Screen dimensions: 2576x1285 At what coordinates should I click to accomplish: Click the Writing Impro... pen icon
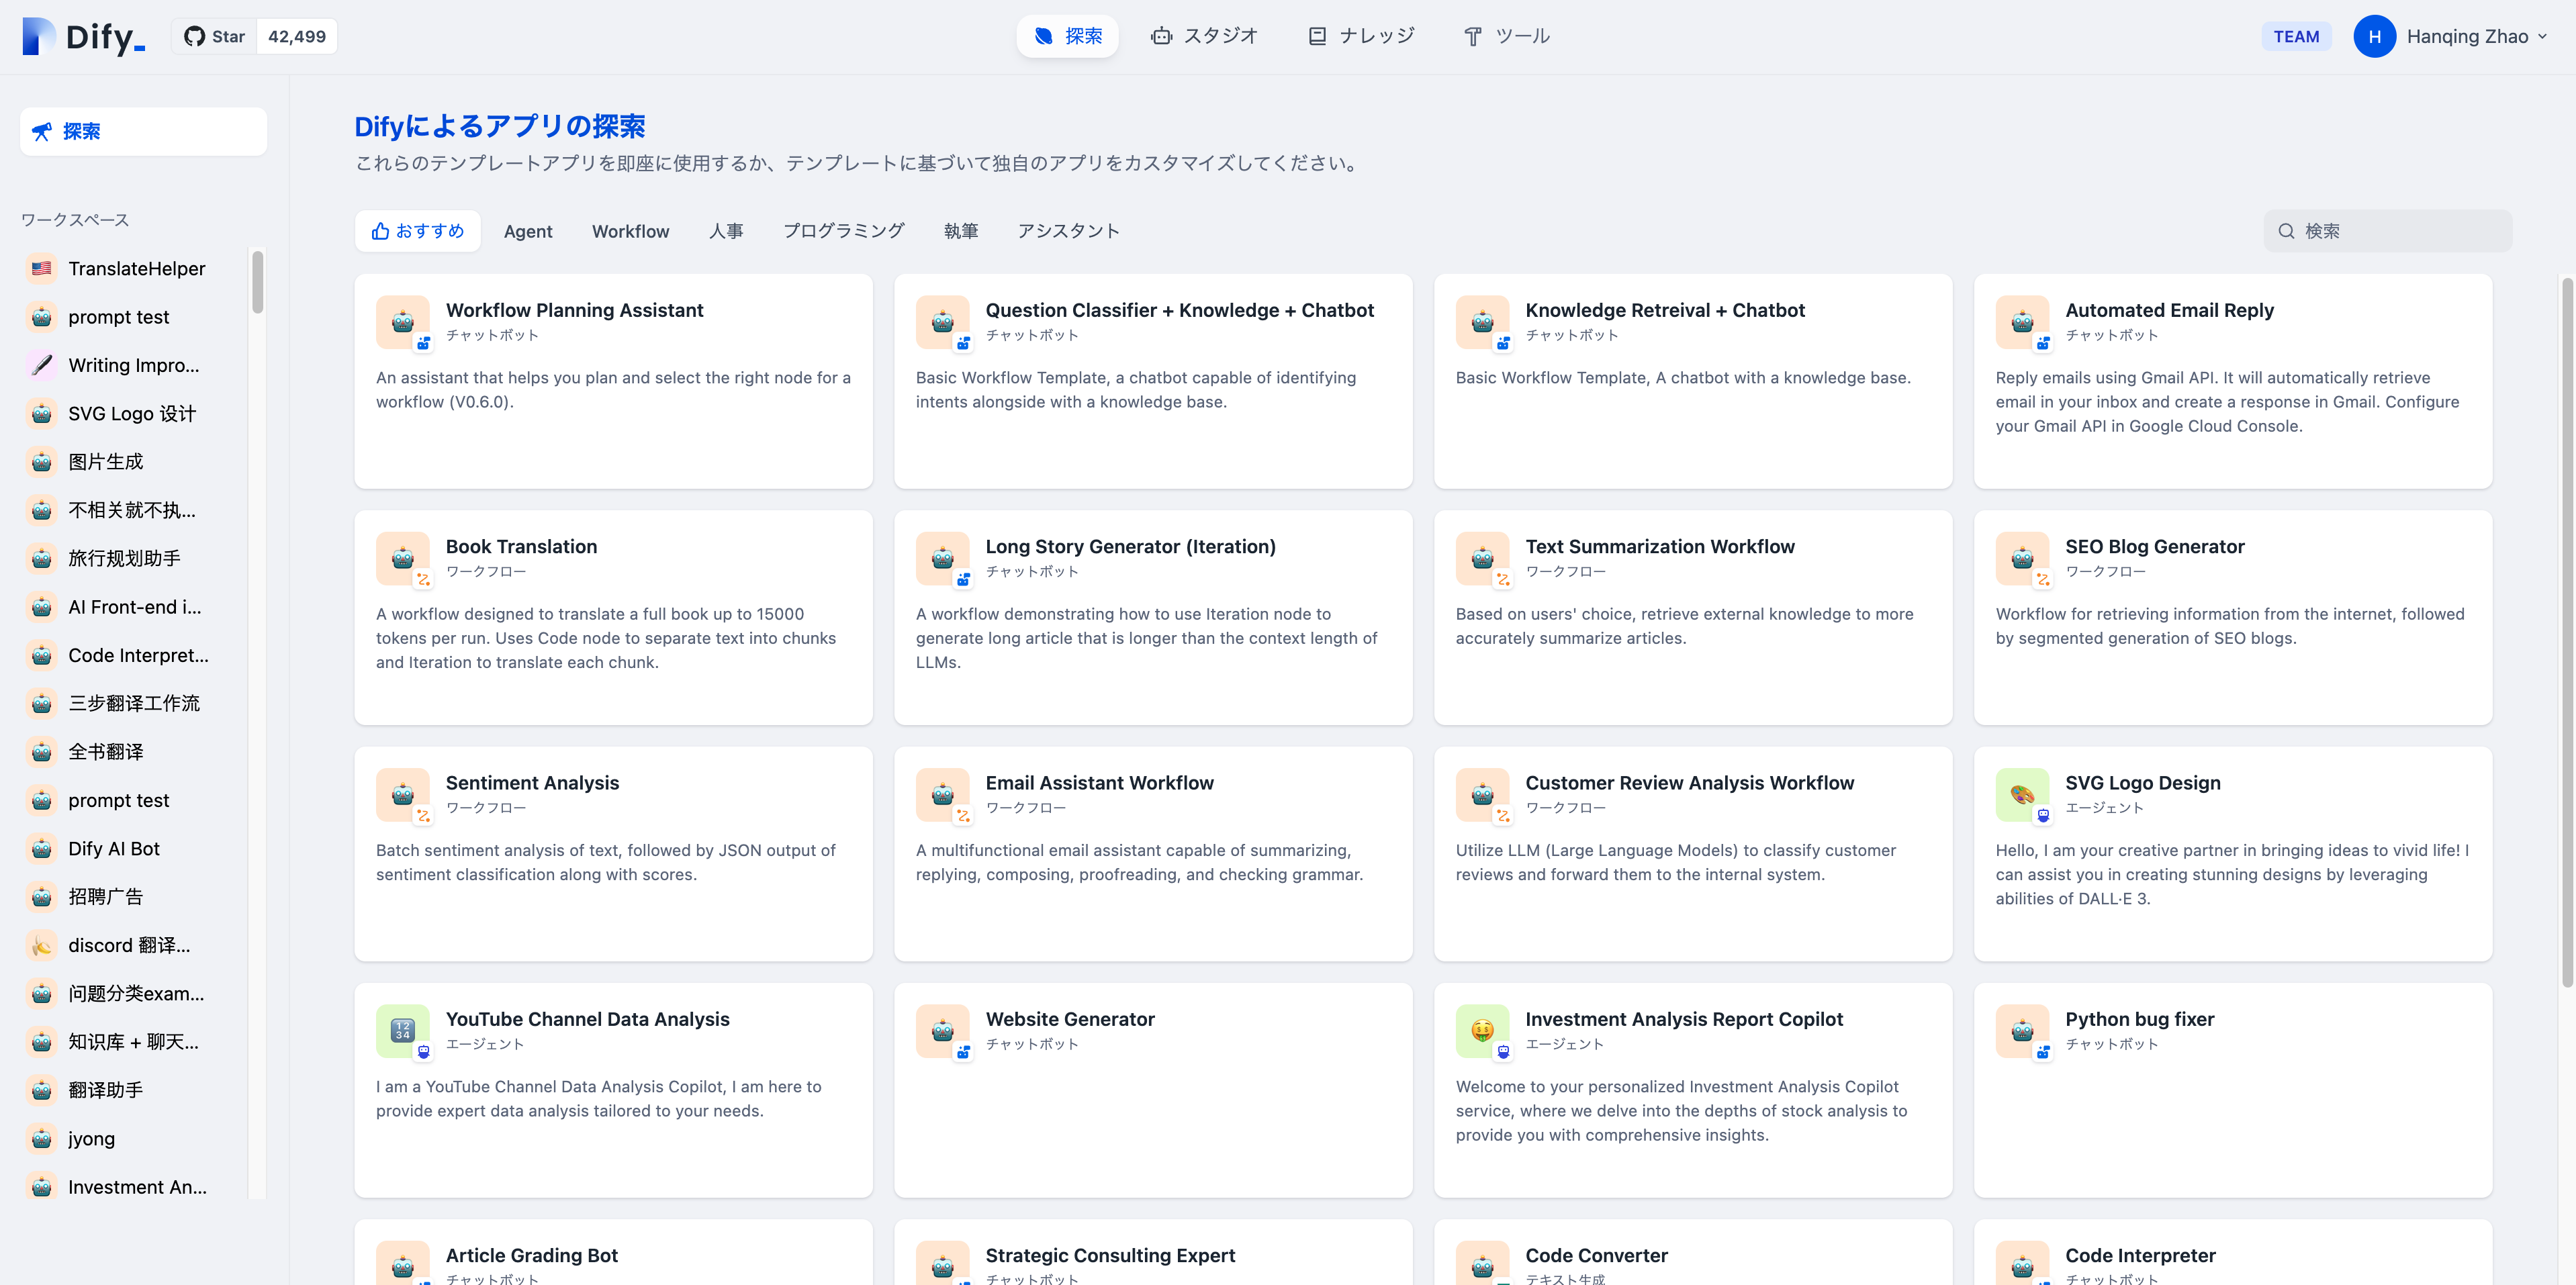(x=41, y=365)
